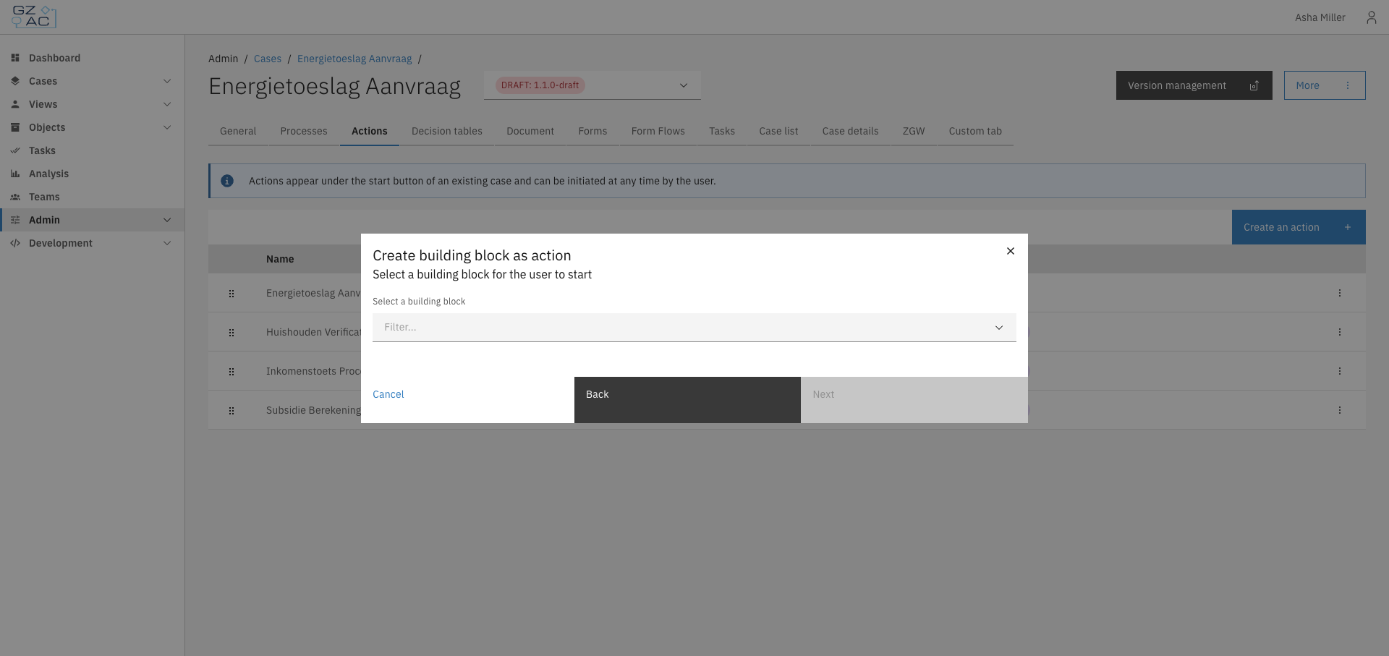Grab drag handle of Subsidie Berekening row

tap(231, 410)
